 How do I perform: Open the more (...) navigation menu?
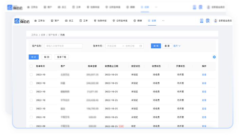coord(163,21)
